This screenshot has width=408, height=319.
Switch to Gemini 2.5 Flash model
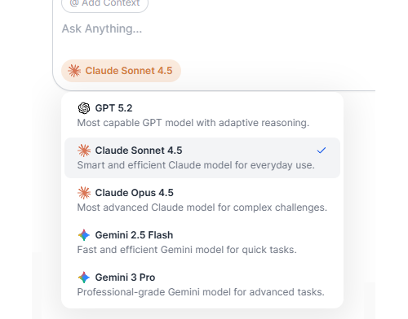[x=202, y=243]
